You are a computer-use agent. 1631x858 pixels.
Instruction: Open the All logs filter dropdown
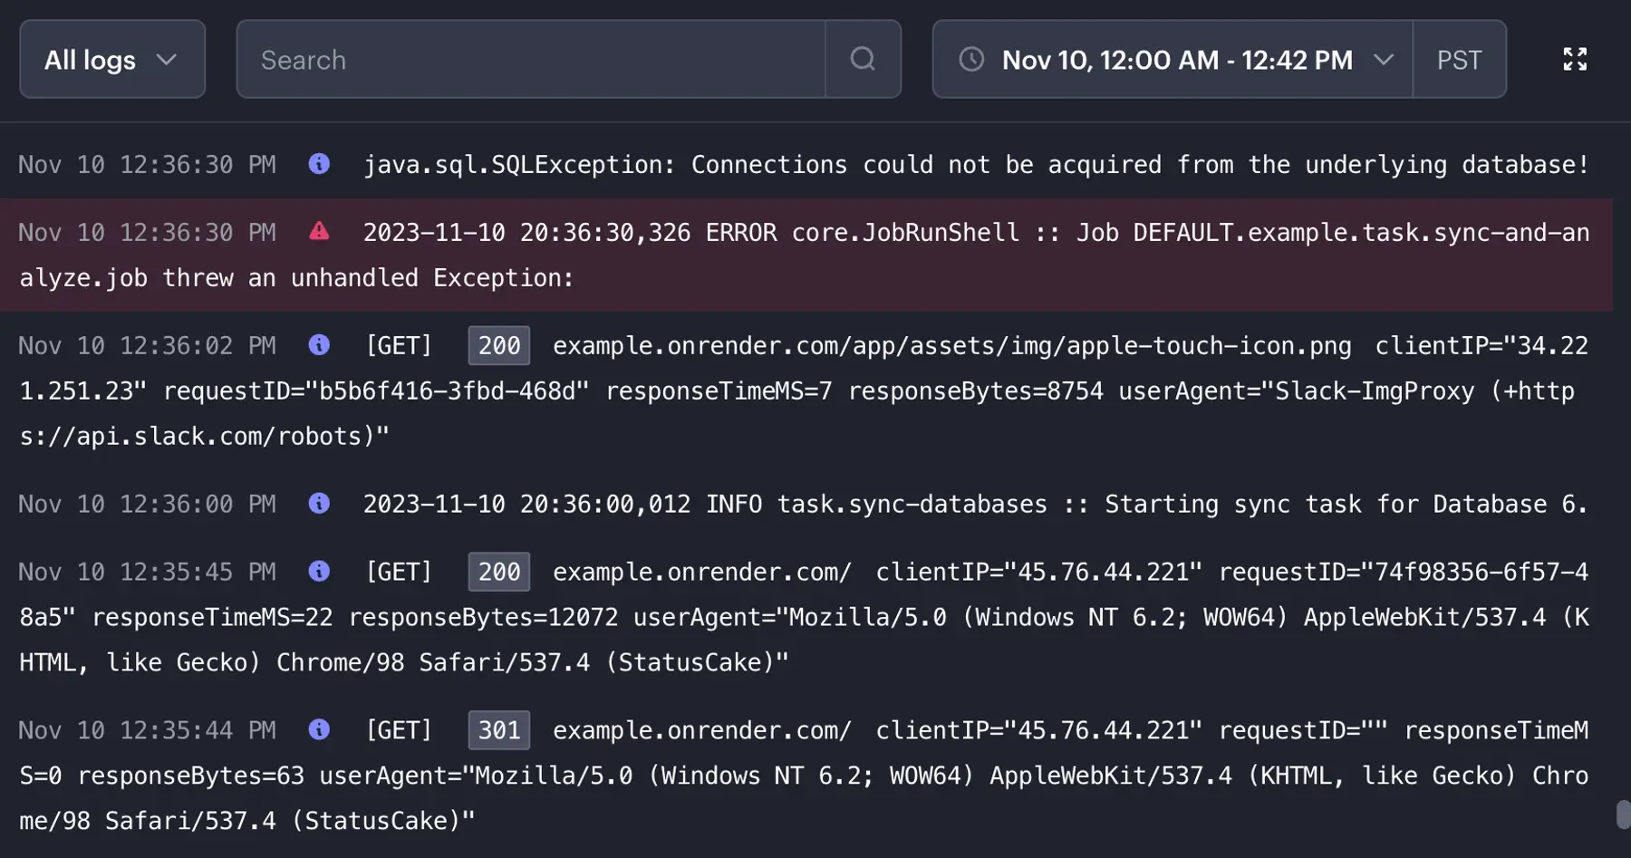(x=111, y=59)
